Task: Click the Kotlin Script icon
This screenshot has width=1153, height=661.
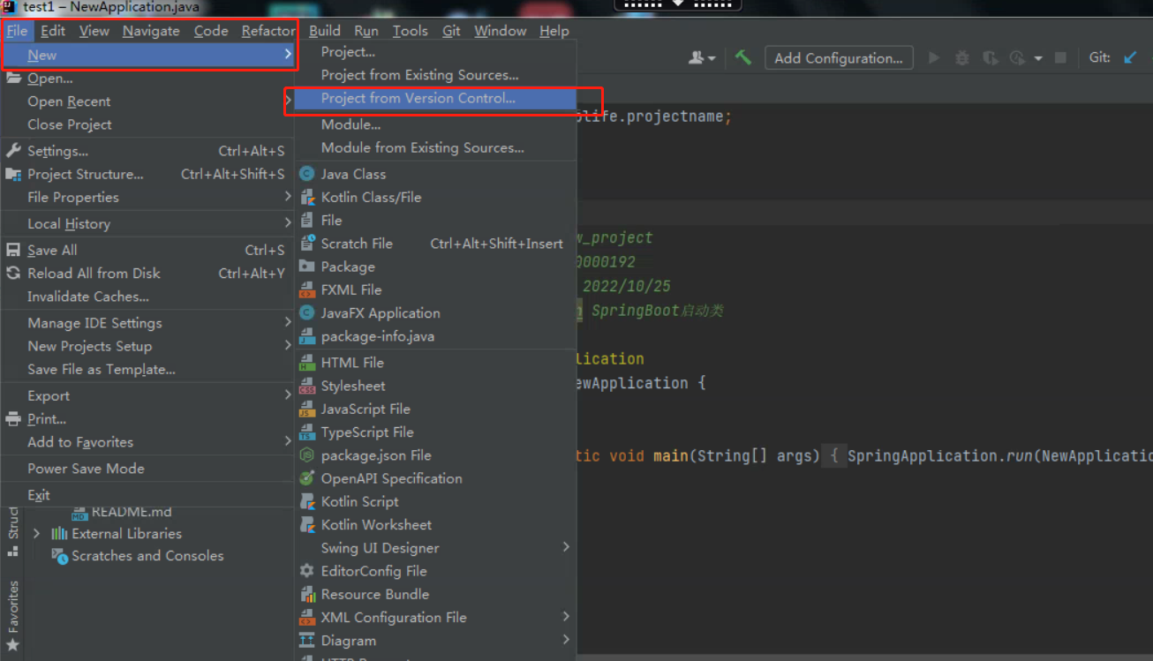Action: (306, 501)
